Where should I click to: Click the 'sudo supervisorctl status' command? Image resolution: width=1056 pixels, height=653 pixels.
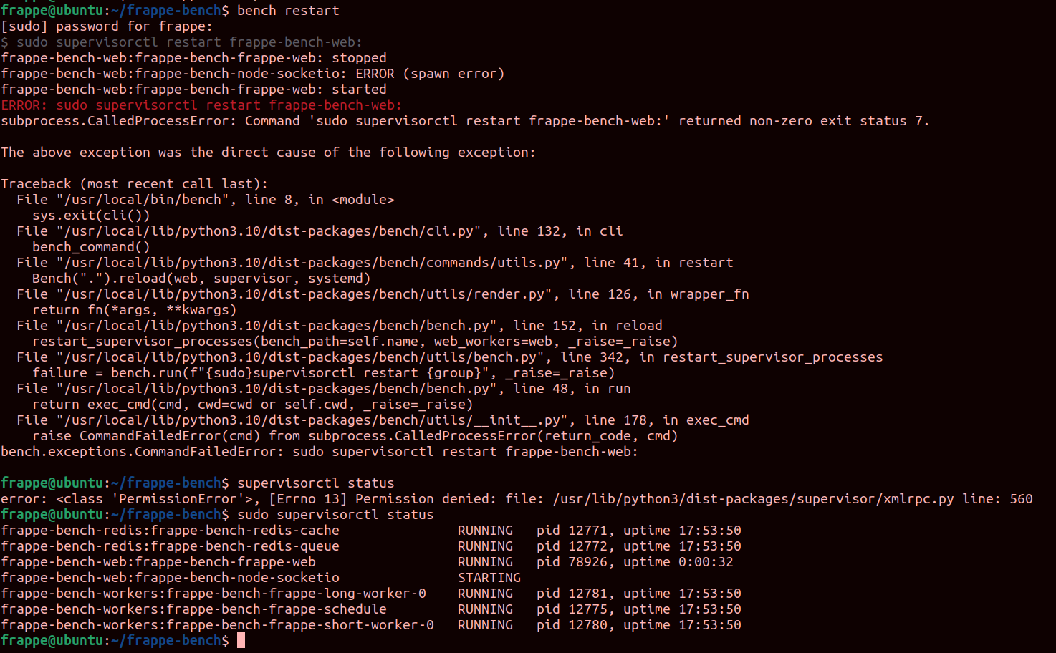click(335, 515)
